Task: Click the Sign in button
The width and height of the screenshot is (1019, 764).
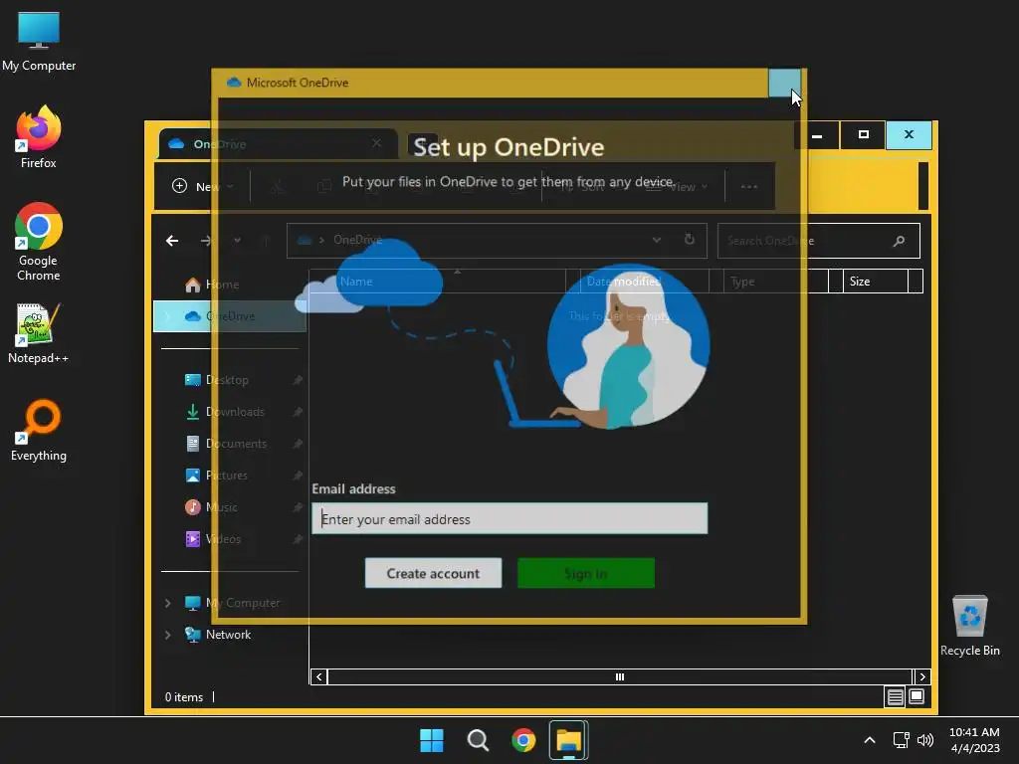Action: tap(585, 573)
